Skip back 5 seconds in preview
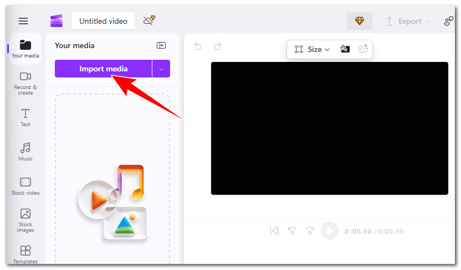The image size is (461, 270). click(291, 231)
